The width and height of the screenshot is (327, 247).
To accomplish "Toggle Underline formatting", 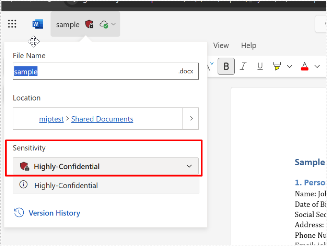I will coord(260,66).
